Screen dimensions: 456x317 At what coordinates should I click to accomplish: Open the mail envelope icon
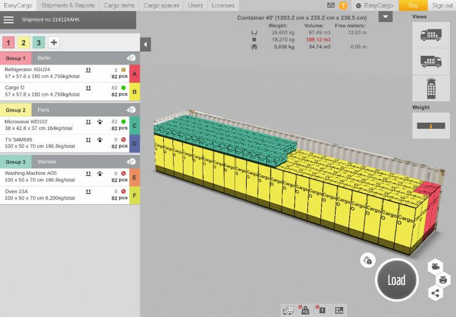331,5
